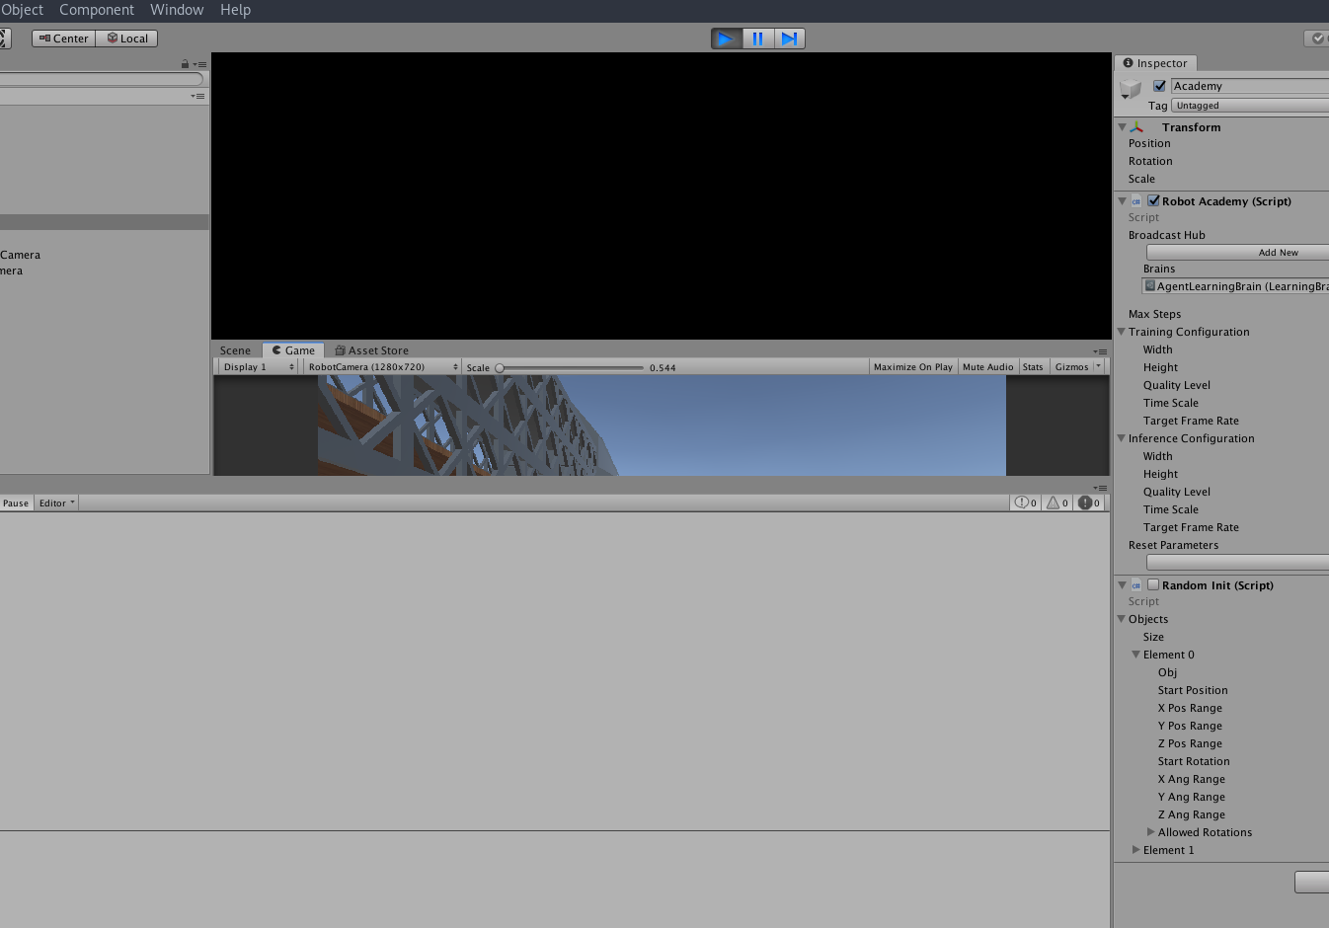Click the Stats toggle in Game view toolbar
1329x928 pixels.
coord(1033,366)
